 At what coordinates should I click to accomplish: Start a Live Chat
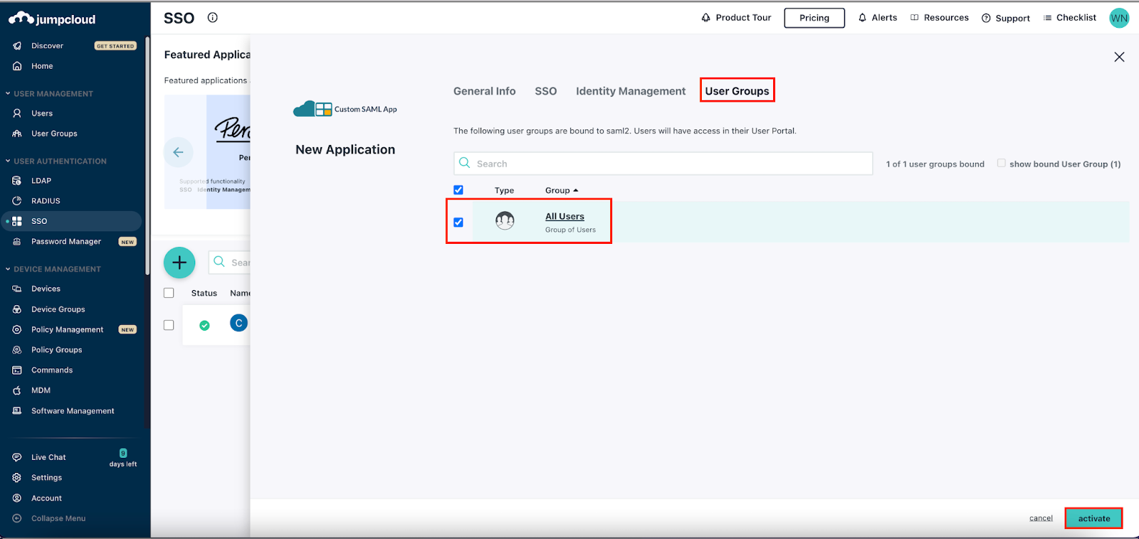(x=48, y=457)
